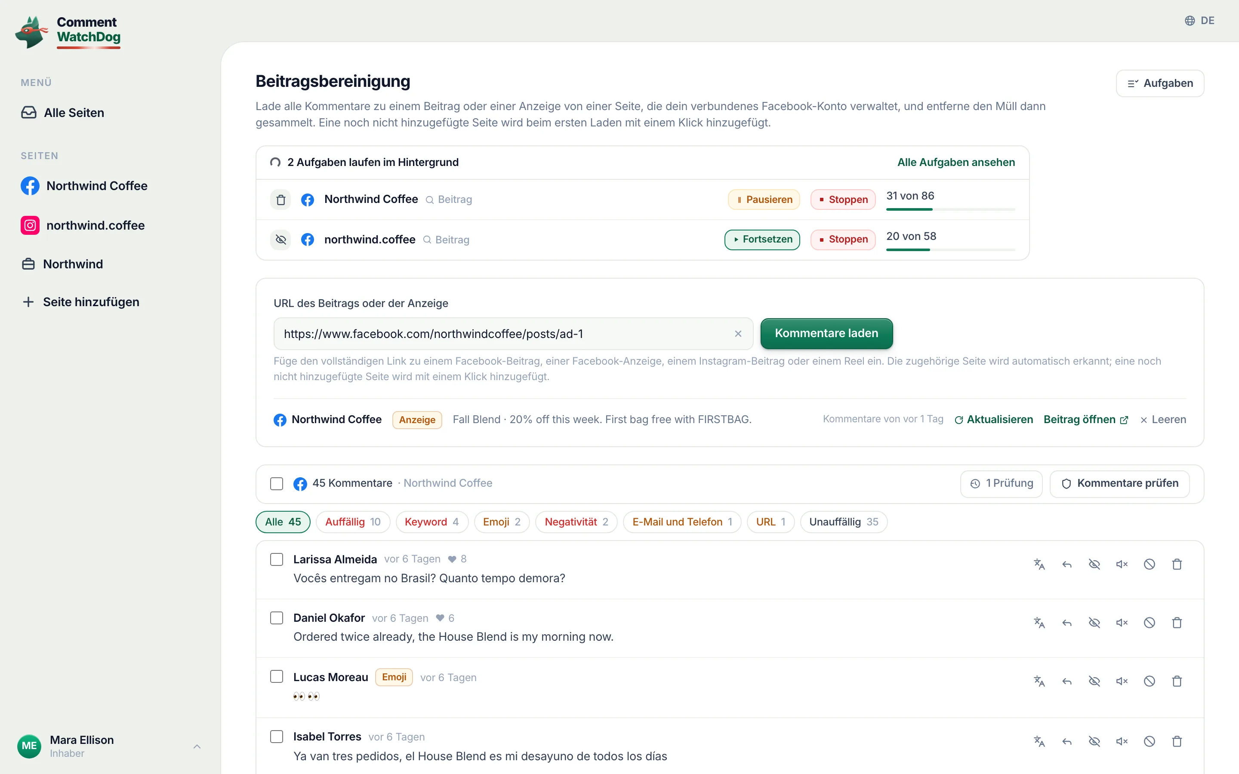Check Isabel Torres's comment checkbox
Image resolution: width=1239 pixels, height=774 pixels.
277,736
